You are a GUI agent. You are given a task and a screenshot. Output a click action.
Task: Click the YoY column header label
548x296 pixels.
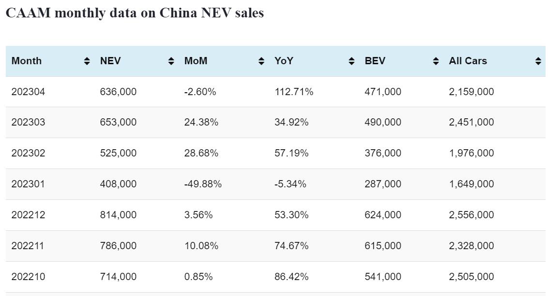coord(284,61)
